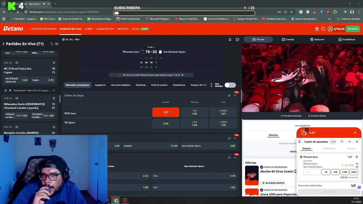Switch to the Jugadores market tab
This screenshot has height=204, width=363.
pyautogui.click(x=100, y=85)
